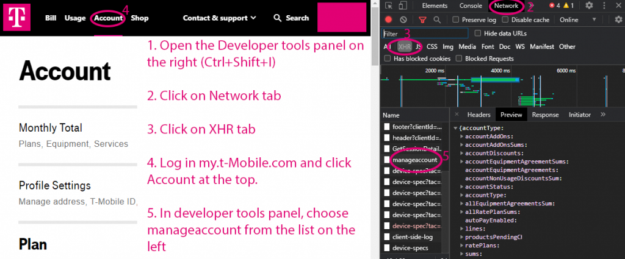Filter requests by Media type

click(x=467, y=46)
